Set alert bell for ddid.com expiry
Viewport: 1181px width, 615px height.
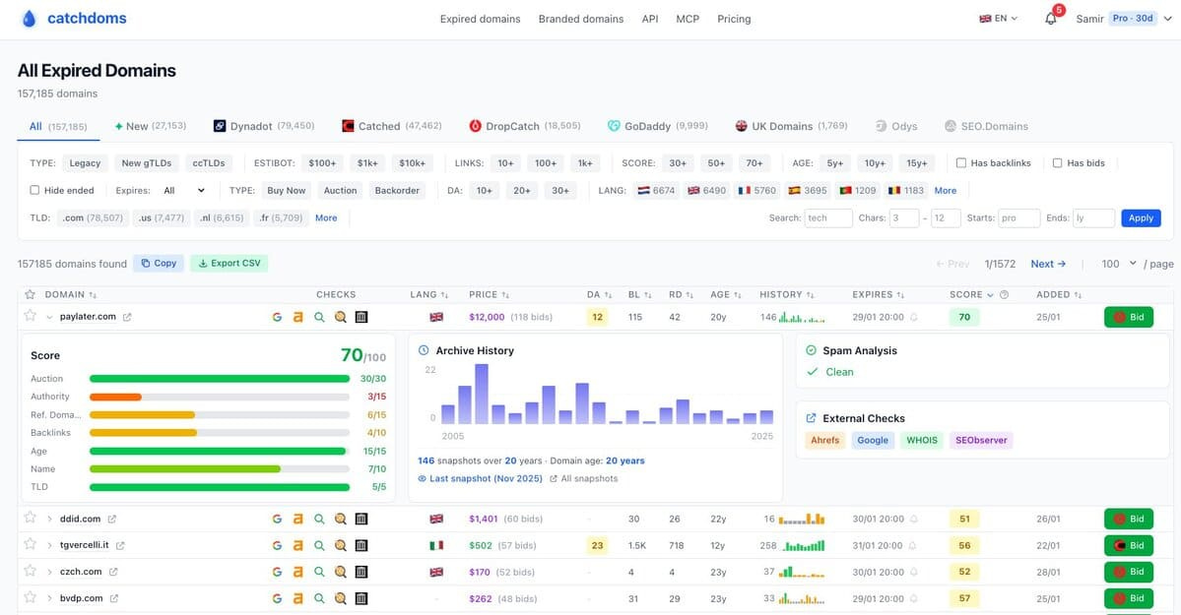click(x=914, y=519)
